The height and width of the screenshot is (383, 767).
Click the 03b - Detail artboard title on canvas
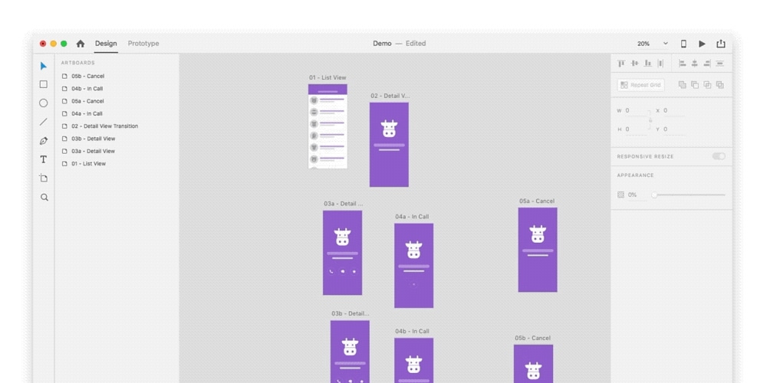351,313
